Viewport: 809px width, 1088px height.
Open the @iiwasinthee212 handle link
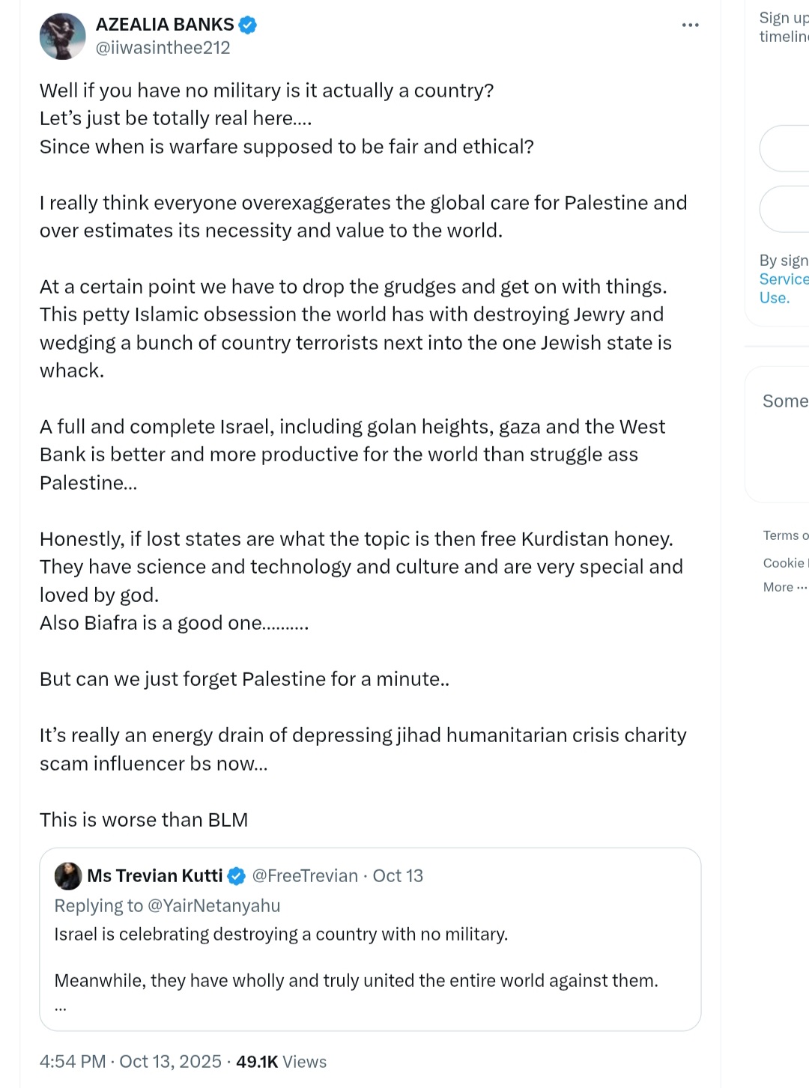pos(163,48)
